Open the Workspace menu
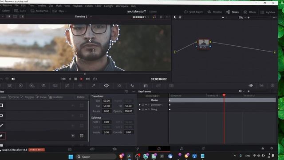Image resolution: width=284 pixels, height=160 pixels. pos(122,6)
